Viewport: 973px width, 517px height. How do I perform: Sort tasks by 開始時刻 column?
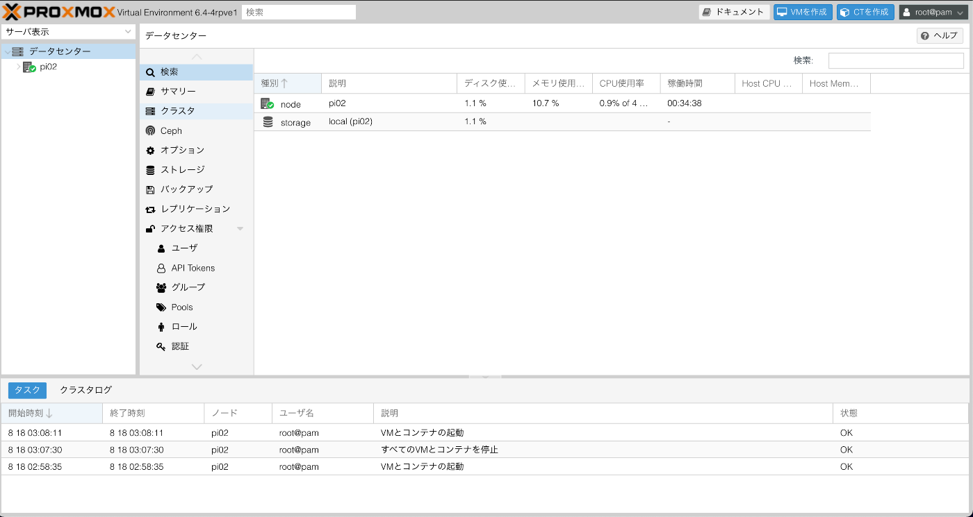[x=52, y=413]
